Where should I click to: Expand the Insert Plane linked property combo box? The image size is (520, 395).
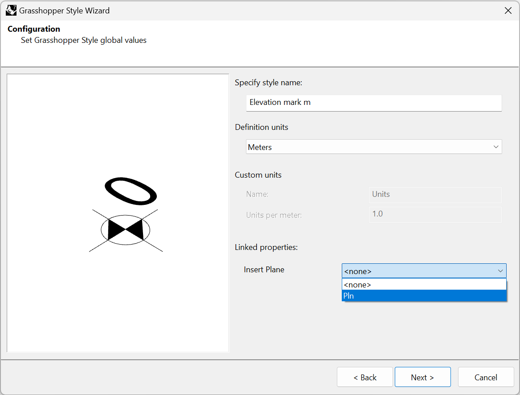pos(424,271)
